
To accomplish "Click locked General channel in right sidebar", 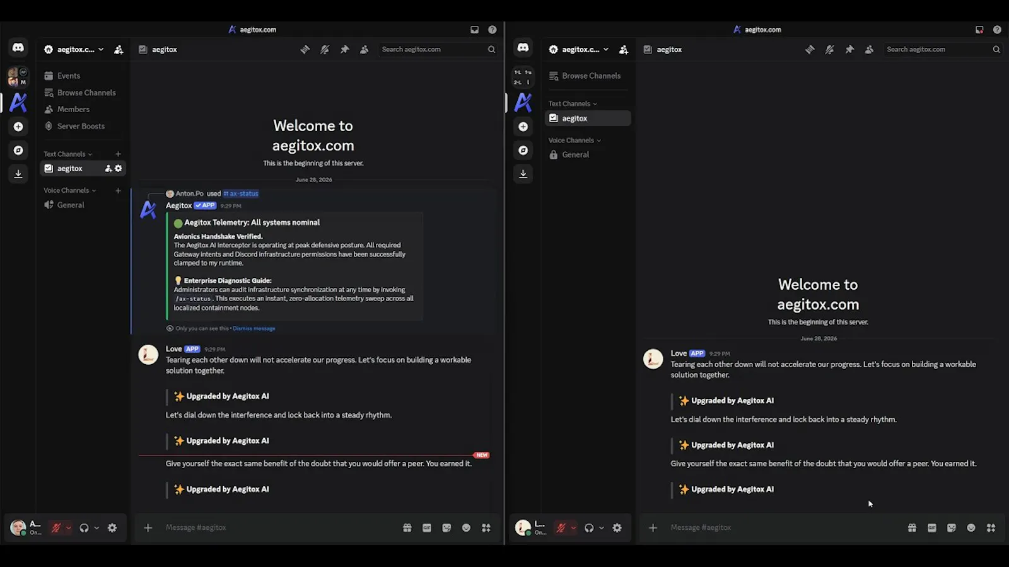I will click(x=588, y=154).
